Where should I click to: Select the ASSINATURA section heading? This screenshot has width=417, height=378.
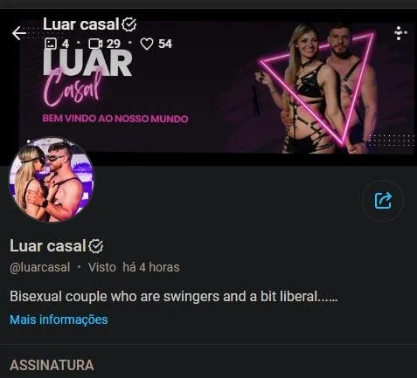pyautogui.click(x=52, y=365)
